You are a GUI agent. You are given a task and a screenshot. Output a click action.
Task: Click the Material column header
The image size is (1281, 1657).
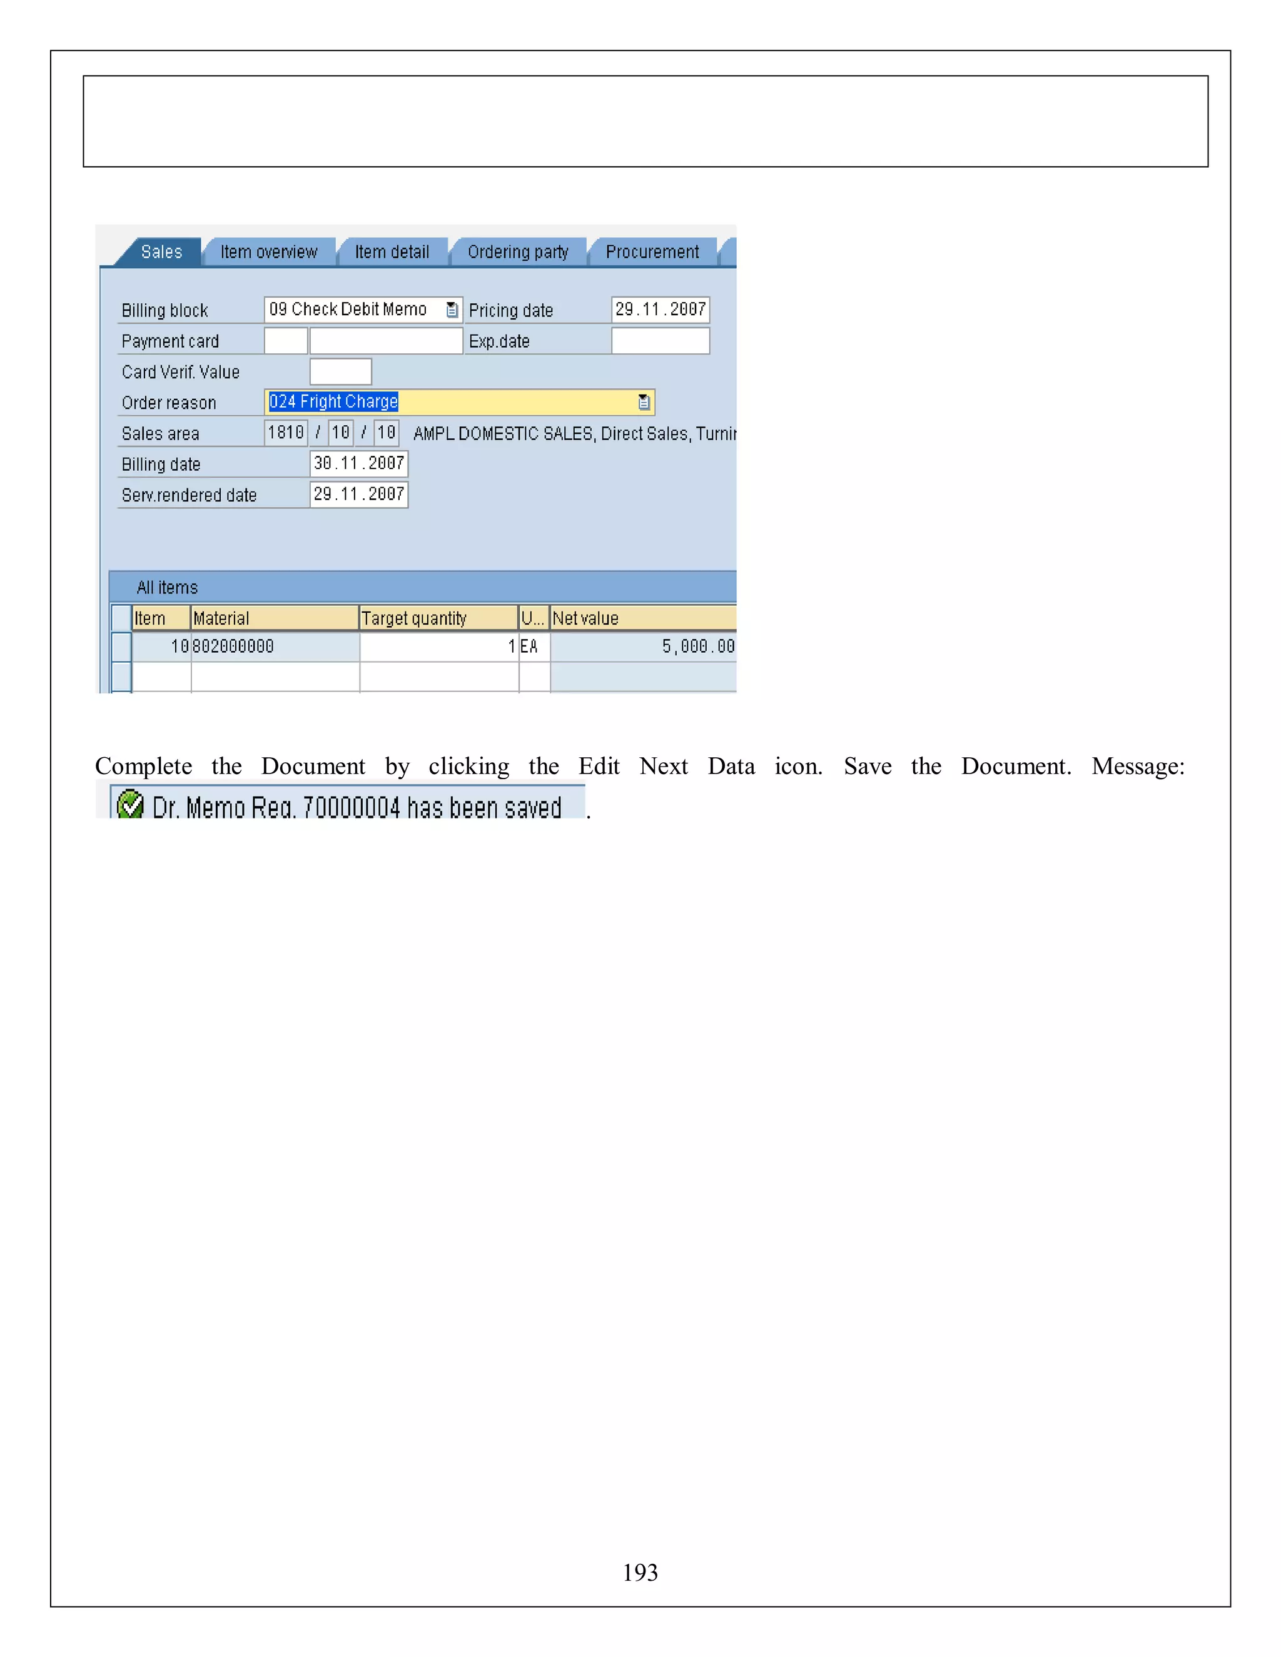(x=274, y=618)
